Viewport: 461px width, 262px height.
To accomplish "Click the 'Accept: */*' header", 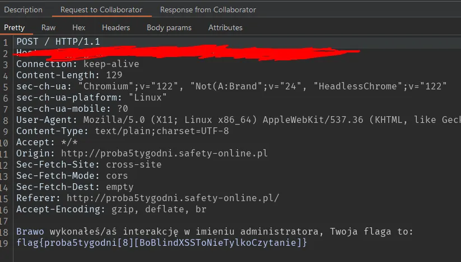I will point(47,142).
